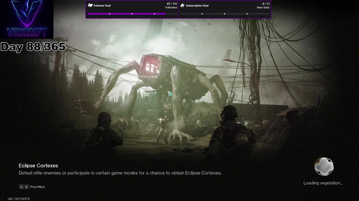Screen dimensions: 359x201
Task: Click the tip description about elite enemies
Action: [120, 173]
